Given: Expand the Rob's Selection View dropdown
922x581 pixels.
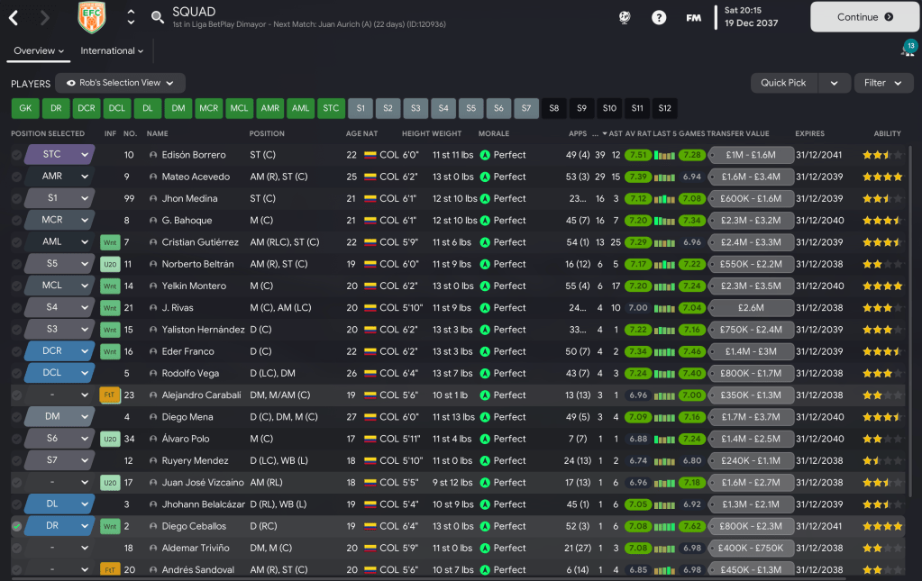Looking at the screenshot, I should point(120,83).
